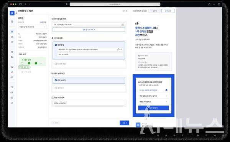Open the chat bubble icon in sidebar
The width and height of the screenshot is (230, 142).
point(12,87)
